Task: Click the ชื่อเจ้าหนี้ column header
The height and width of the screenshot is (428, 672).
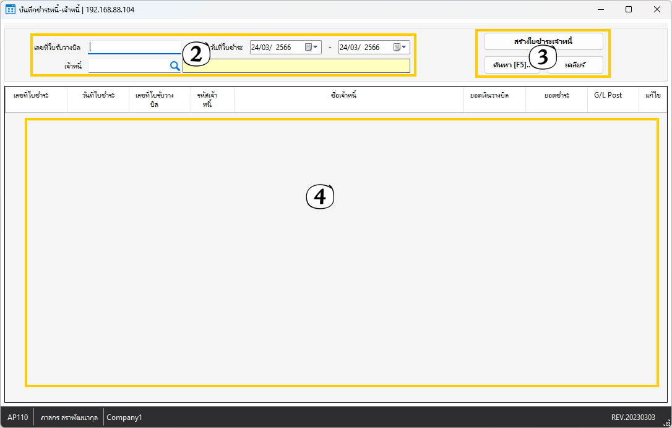Action: 344,96
